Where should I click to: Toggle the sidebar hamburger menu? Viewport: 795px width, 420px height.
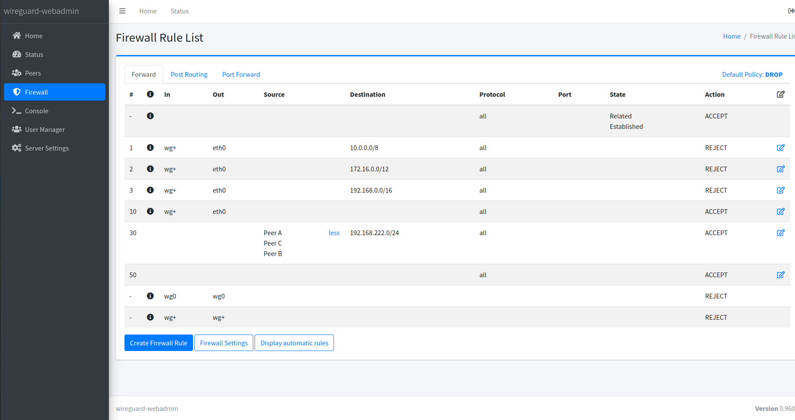(122, 11)
